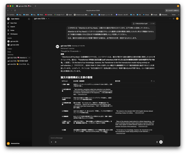The height and width of the screenshot is (154, 186).
Task: Open a new browser tab with plus
Action: 35,6
